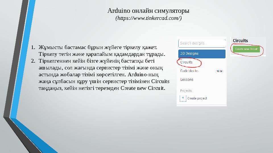Open Circuits in the sidebar list
Screen dimensions: 273x153
point(186,62)
